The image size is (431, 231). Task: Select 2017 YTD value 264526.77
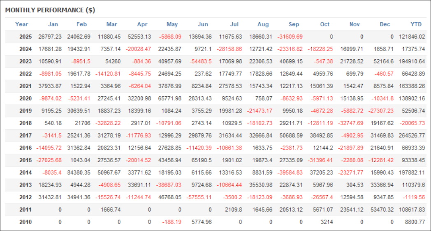point(412,135)
